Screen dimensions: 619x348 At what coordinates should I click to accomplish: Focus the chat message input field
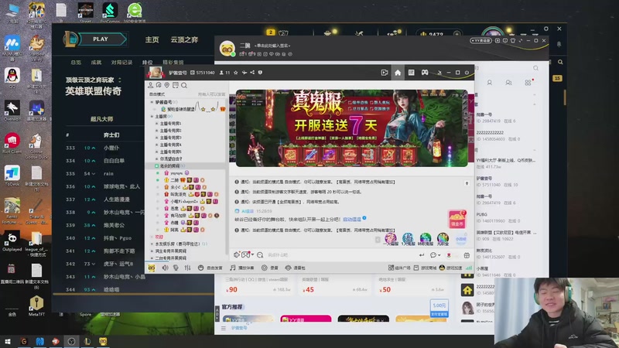click(x=340, y=255)
